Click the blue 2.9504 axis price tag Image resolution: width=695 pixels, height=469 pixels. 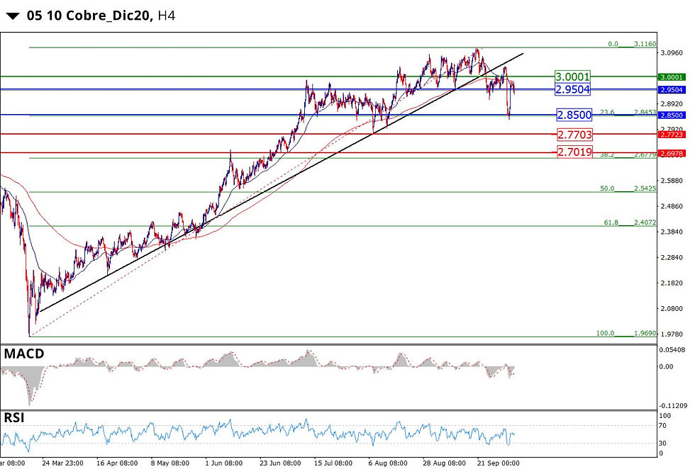[674, 89]
